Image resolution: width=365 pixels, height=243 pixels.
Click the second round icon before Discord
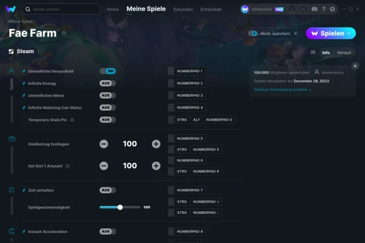[303, 9]
